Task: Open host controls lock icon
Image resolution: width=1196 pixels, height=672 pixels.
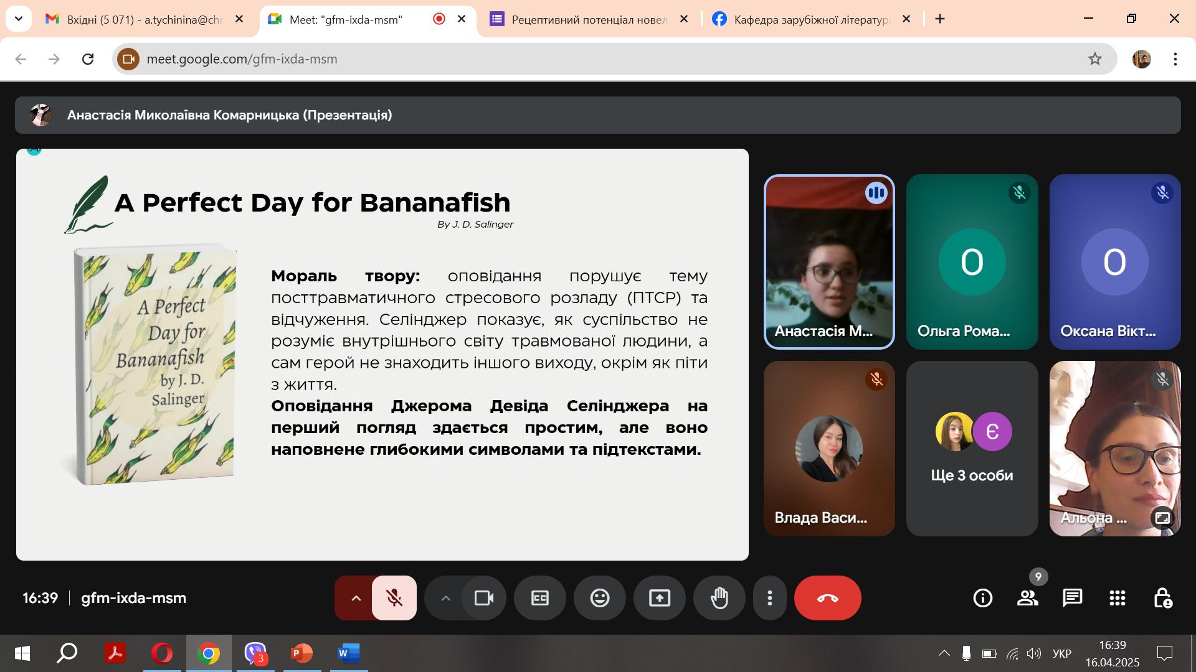Action: coord(1162,598)
